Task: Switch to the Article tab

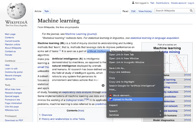Action: tap(38, 11)
